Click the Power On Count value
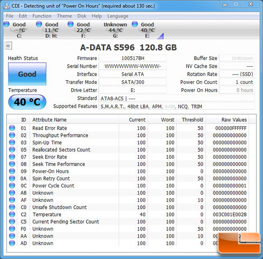Image resolution: width=263 pixels, height=259 pixels. (237, 82)
